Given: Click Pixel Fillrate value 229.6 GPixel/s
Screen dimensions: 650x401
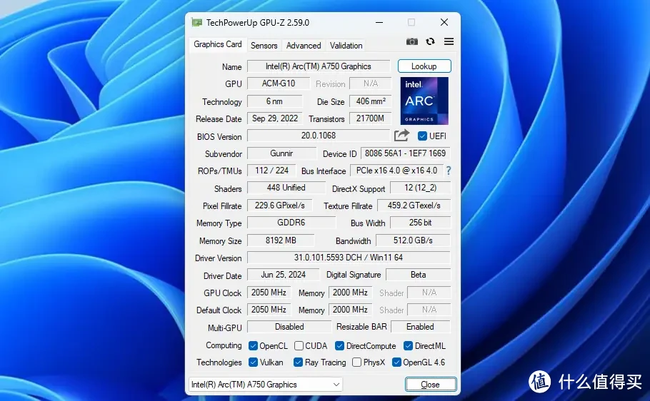Looking at the screenshot, I should 280,205.
